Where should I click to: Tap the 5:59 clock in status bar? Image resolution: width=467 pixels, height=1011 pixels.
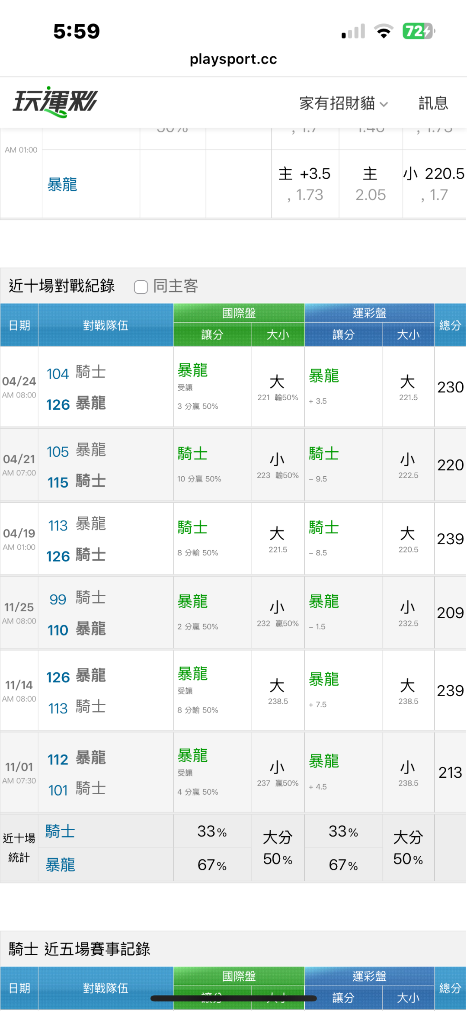(77, 31)
